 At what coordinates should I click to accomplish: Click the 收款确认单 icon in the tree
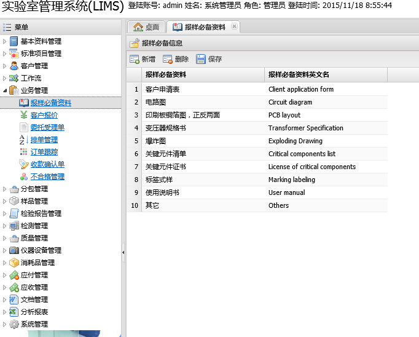24,164
